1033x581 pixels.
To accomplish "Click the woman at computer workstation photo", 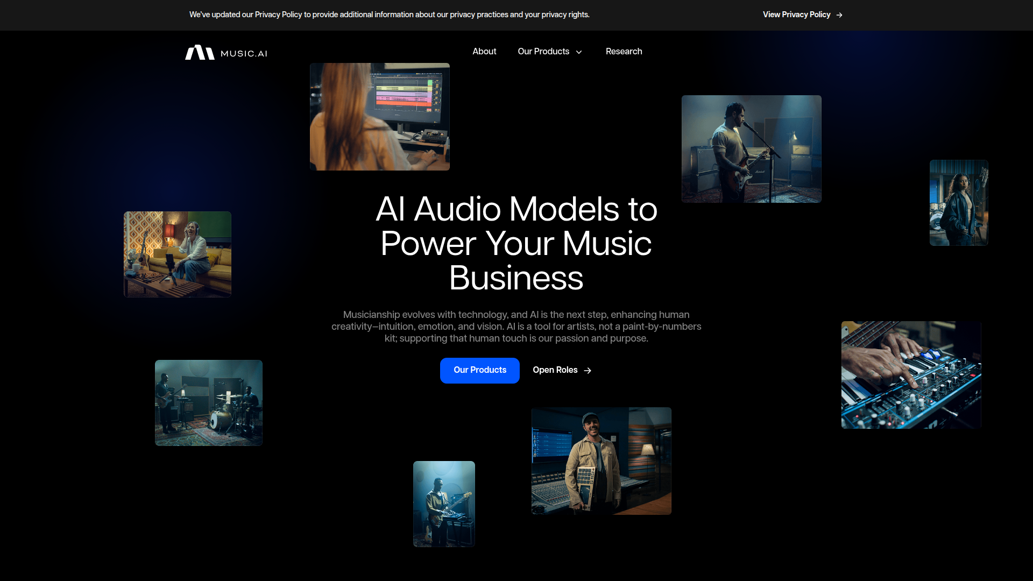I will pyautogui.click(x=380, y=117).
